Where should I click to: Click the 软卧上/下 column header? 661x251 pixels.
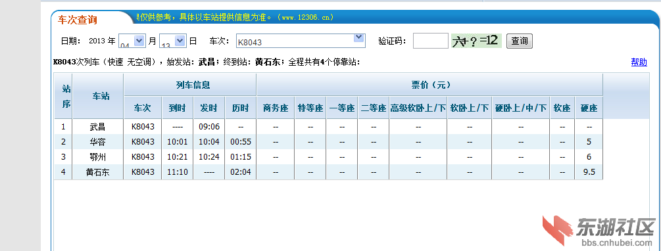click(x=469, y=108)
